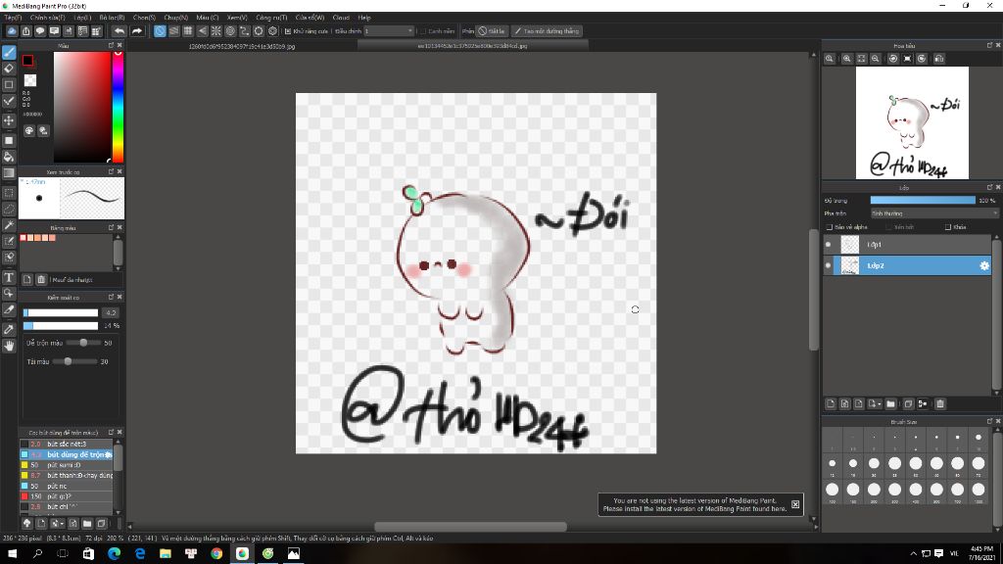1003x564 pixels.
Task: Enable the circle snap icon
Action: point(230,30)
